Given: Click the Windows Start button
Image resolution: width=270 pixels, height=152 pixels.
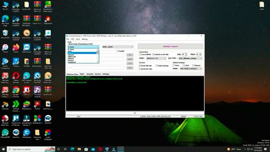Looking at the screenshot, I should pos(3,149).
